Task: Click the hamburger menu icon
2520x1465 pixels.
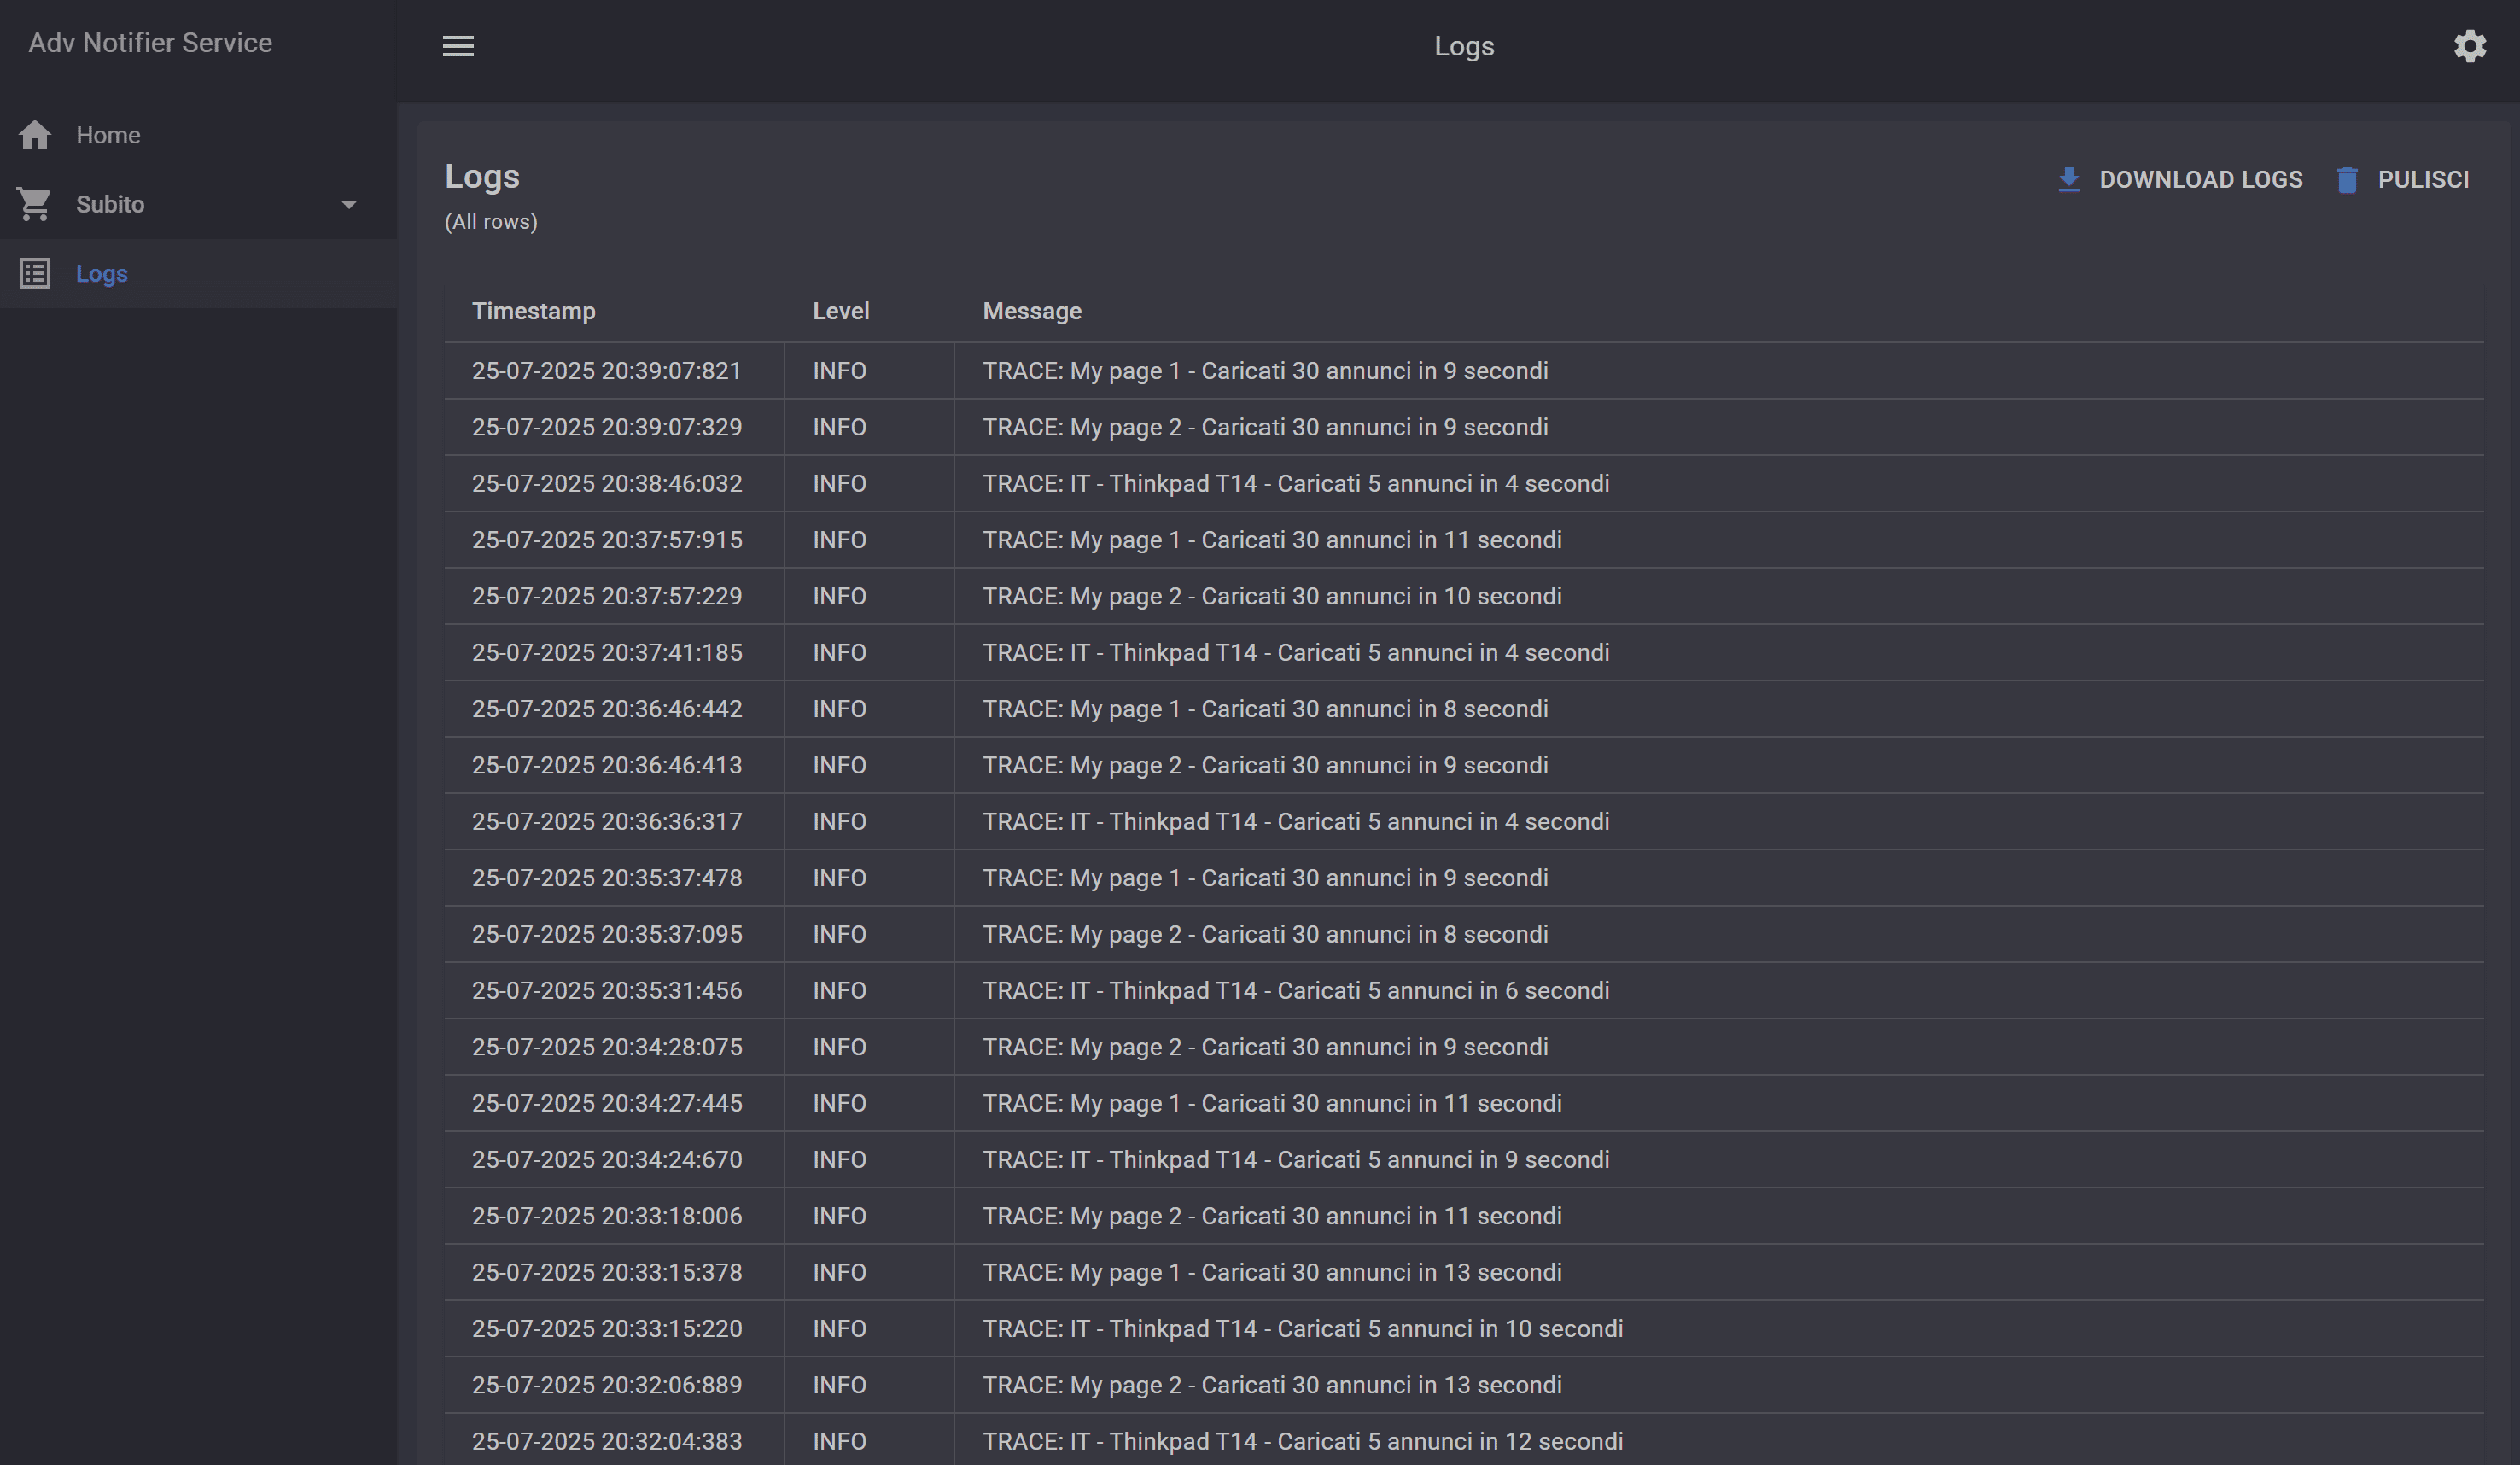Action: pyautogui.click(x=458, y=46)
